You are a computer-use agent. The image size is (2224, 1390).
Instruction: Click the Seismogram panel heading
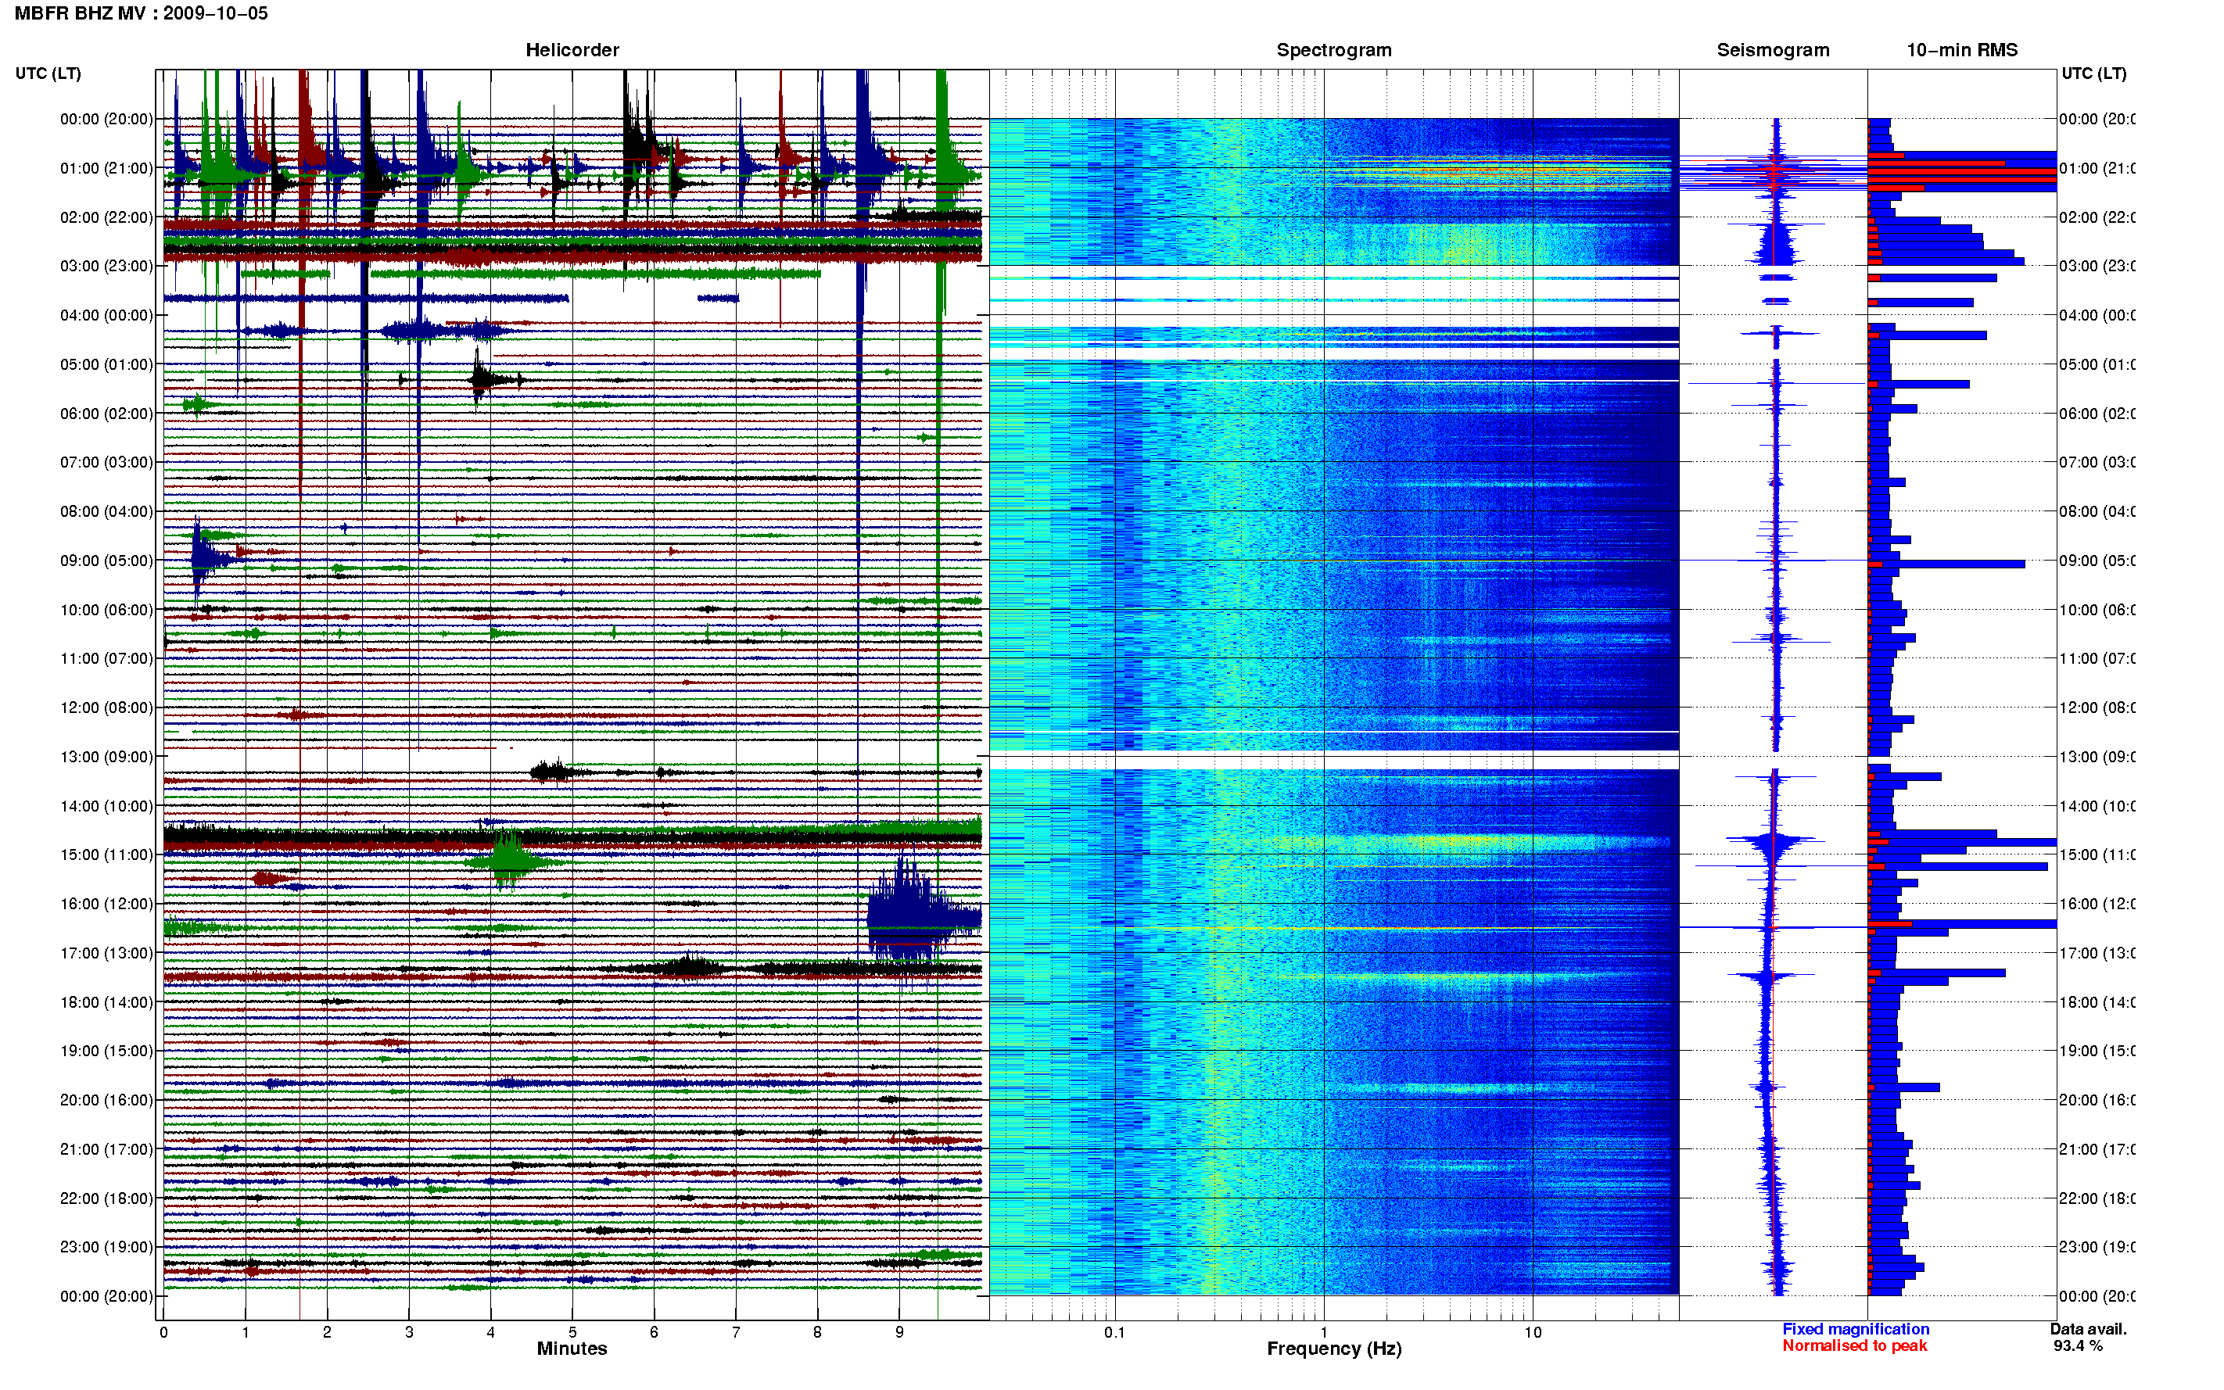coord(1773,50)
